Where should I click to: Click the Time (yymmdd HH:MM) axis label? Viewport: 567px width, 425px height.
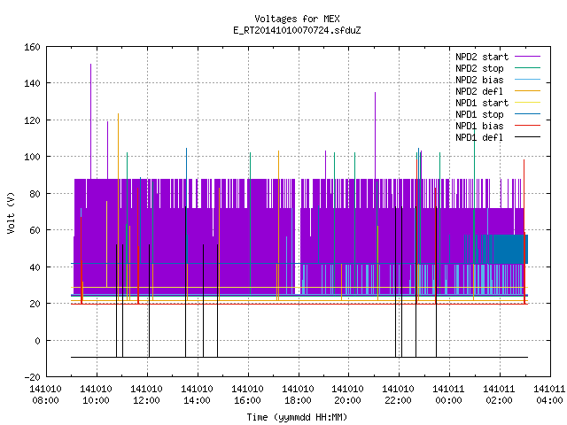click(297, 417)
